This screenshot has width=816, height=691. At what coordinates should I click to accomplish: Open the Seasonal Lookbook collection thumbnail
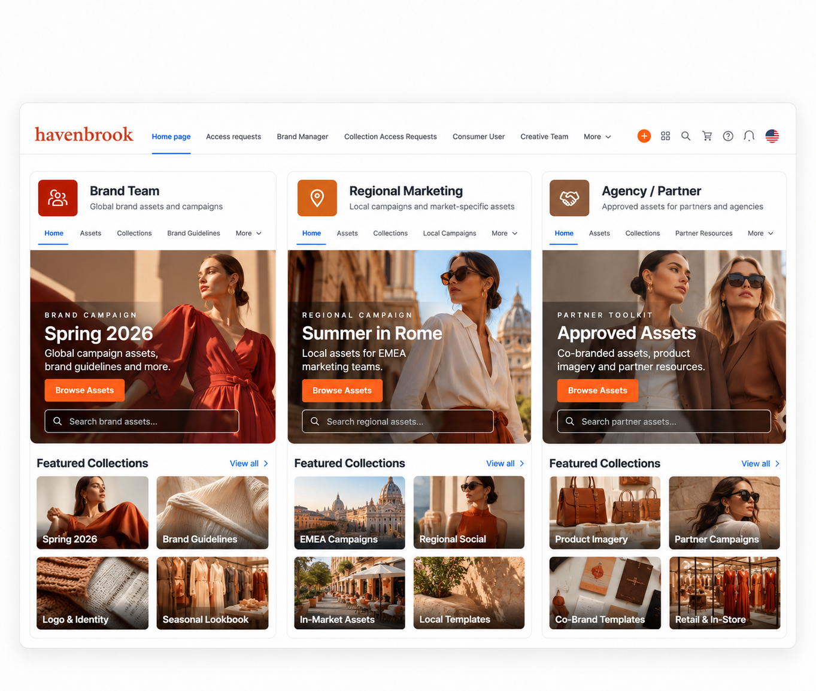[x=213, y=593]
